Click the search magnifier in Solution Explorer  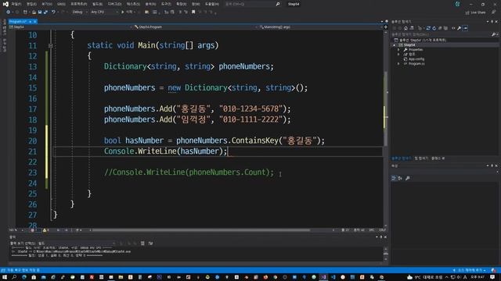[x=493, y=34]
